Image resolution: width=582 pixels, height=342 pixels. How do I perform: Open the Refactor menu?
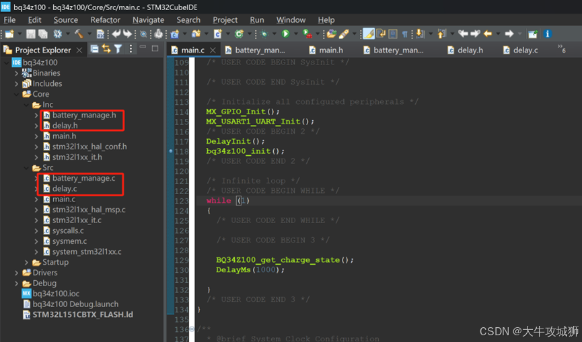pos(105,20)
